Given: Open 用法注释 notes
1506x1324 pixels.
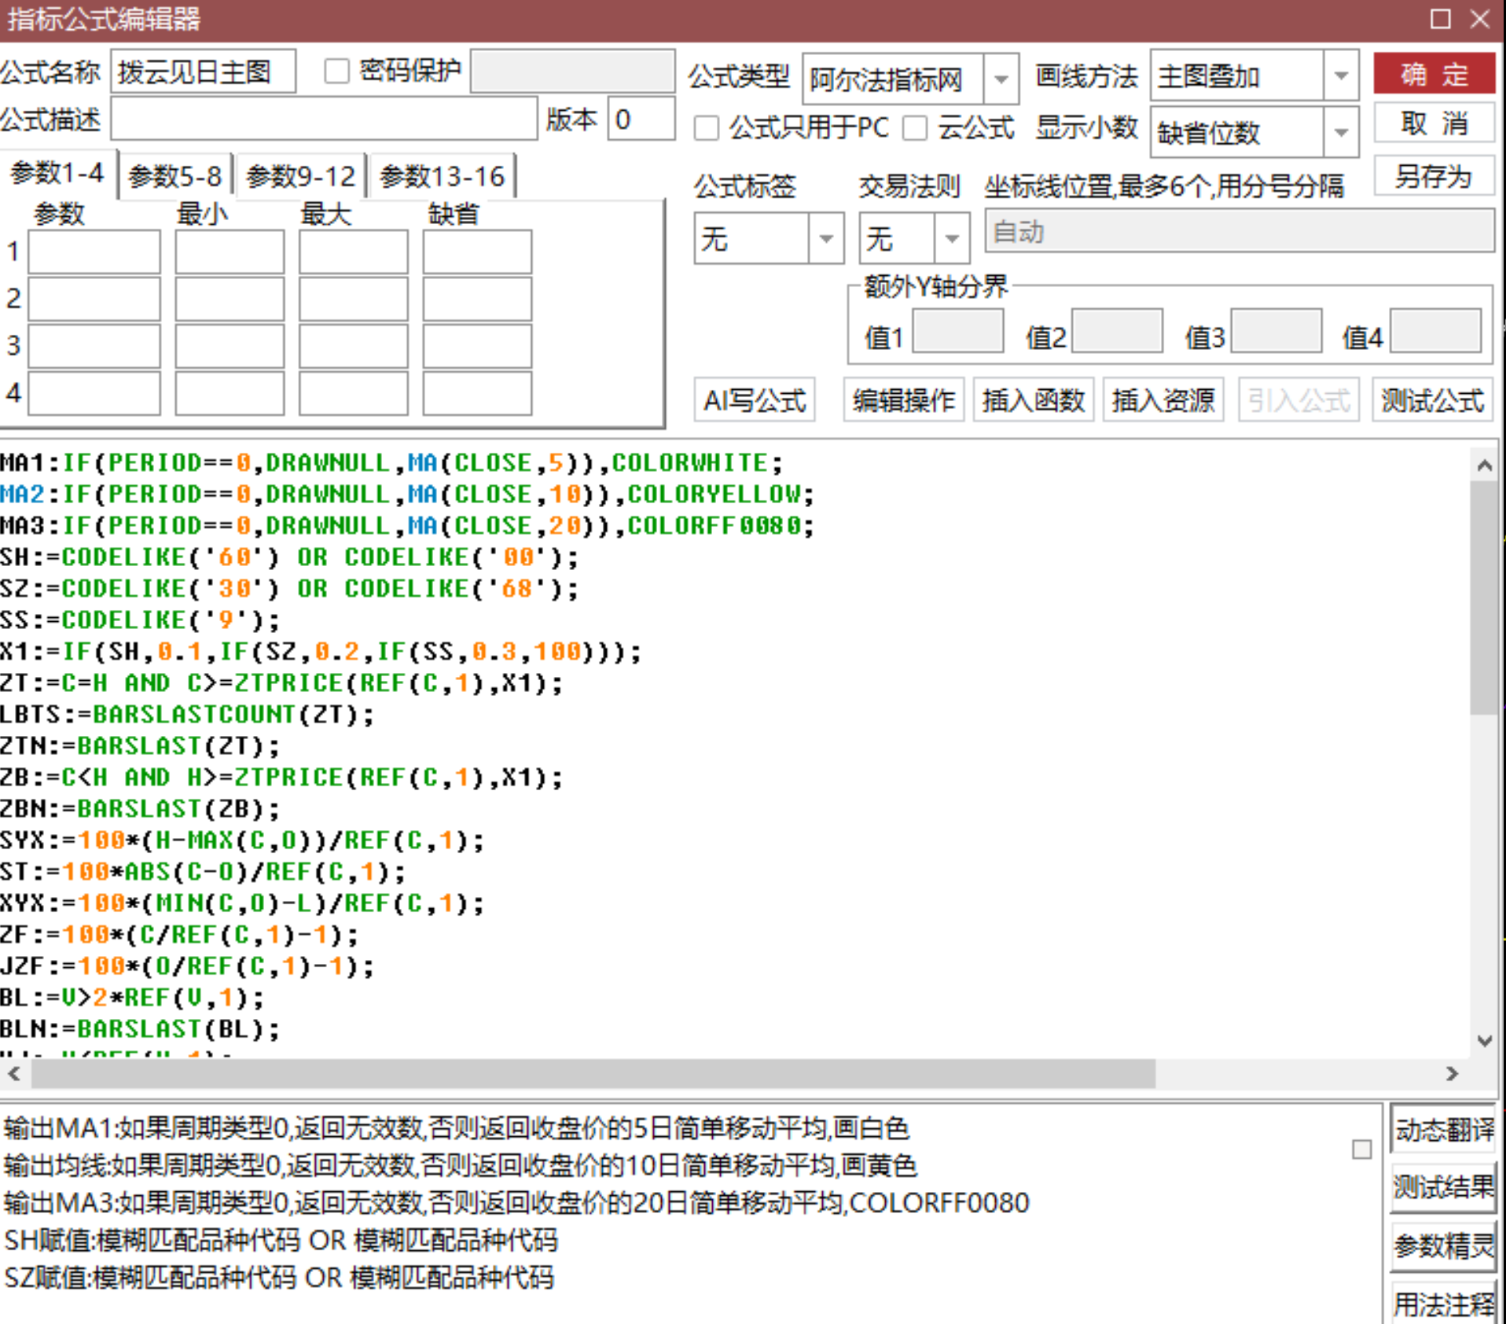Looking at the screenshot, I should [1444, 1304].
